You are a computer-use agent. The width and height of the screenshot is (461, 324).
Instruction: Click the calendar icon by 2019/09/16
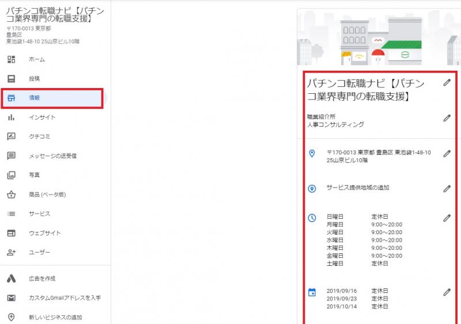click(312, 292)
